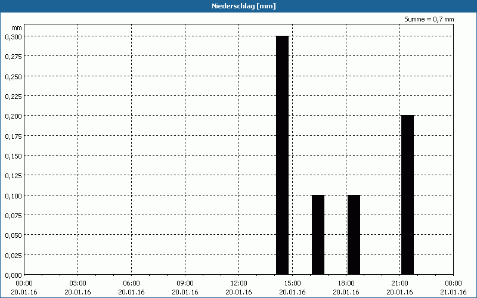Click the 0,250 y-axis label
The image size is (477, 298).
click(13, 77)
